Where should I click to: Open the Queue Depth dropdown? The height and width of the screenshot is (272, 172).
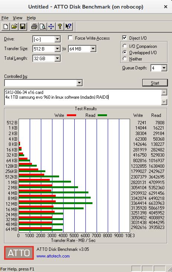pyautogui.click(x=164, y=68)
